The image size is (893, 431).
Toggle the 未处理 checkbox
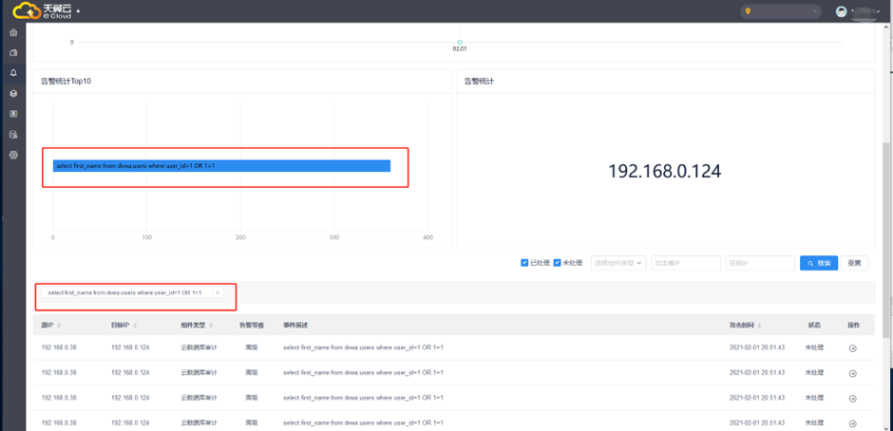click(x=558, y=263)
